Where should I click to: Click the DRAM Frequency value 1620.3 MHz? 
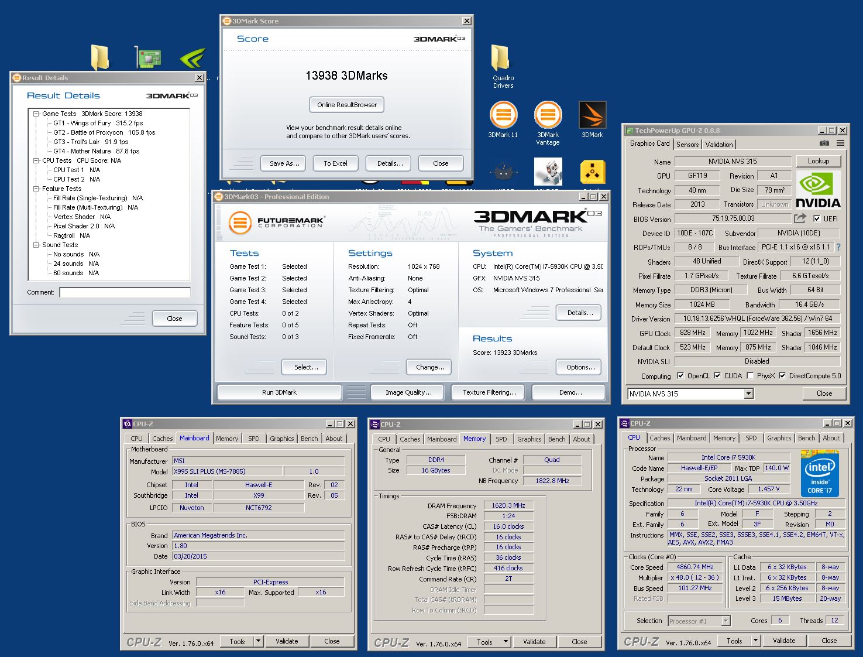508,505
